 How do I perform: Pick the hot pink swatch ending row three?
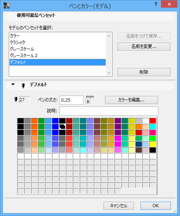pyautogui.click(x=153, y=133)
